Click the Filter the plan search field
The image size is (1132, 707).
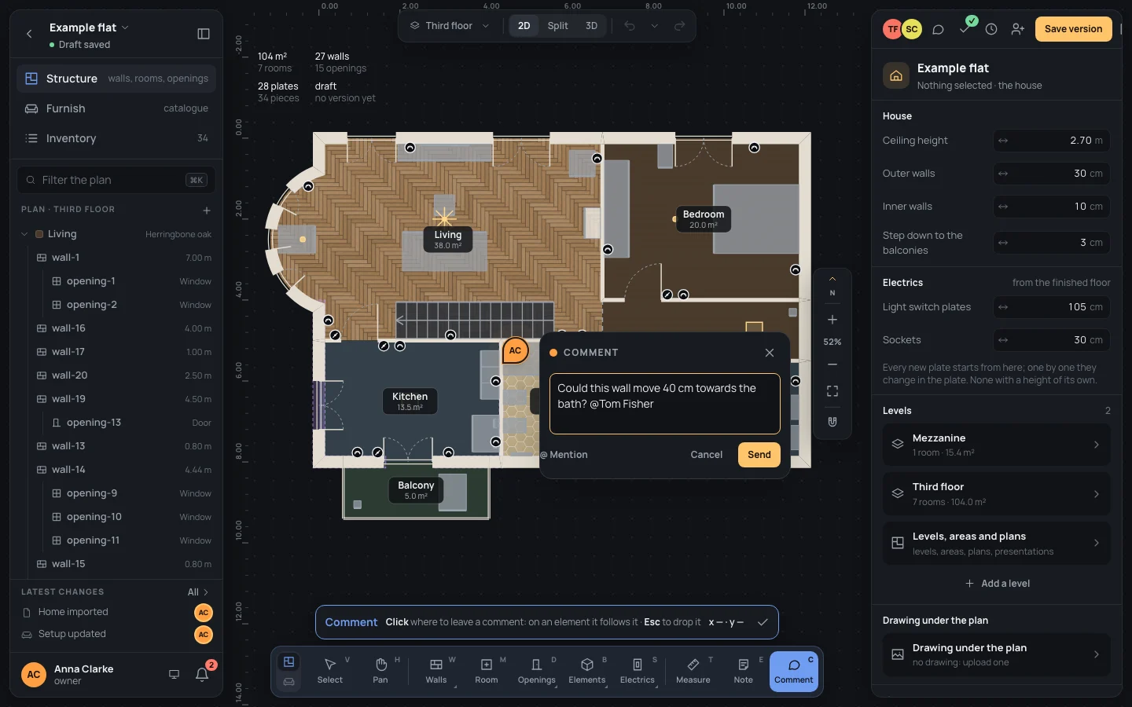[x=116, y=180]
